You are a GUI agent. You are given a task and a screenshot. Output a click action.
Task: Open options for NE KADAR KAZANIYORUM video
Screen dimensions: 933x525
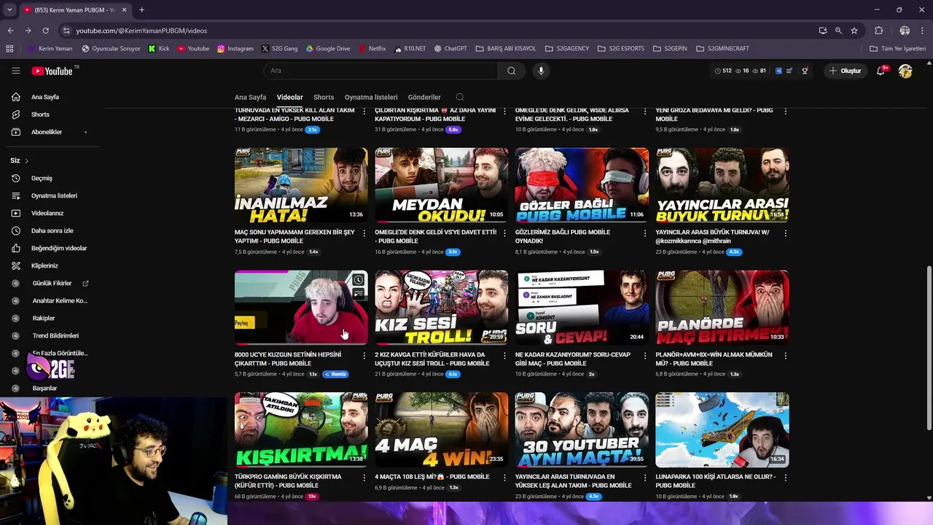645,356
